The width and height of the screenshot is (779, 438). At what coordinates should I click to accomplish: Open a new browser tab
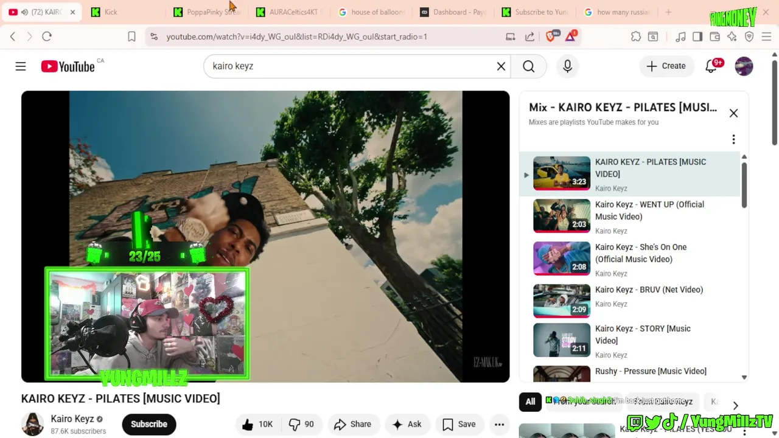[668, 12]
